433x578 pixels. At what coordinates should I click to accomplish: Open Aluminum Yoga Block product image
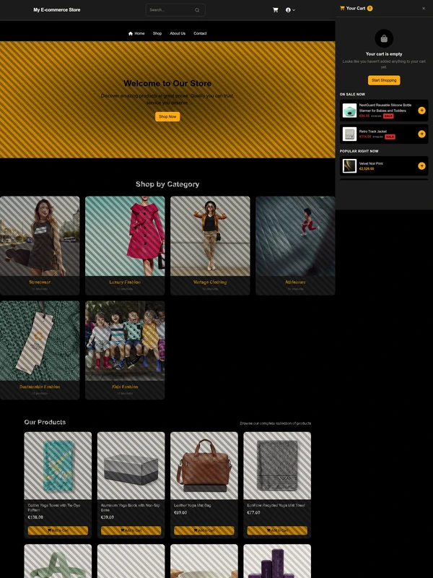(131, 466)
